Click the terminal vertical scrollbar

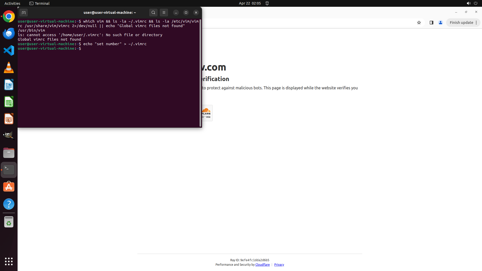pos(200,73)
